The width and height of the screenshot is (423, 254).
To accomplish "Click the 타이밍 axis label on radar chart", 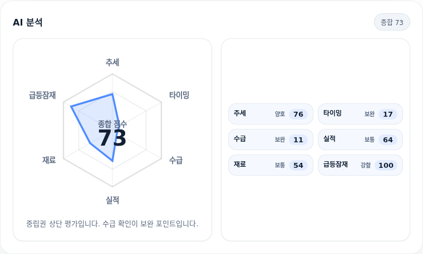I will click(179, 95).
